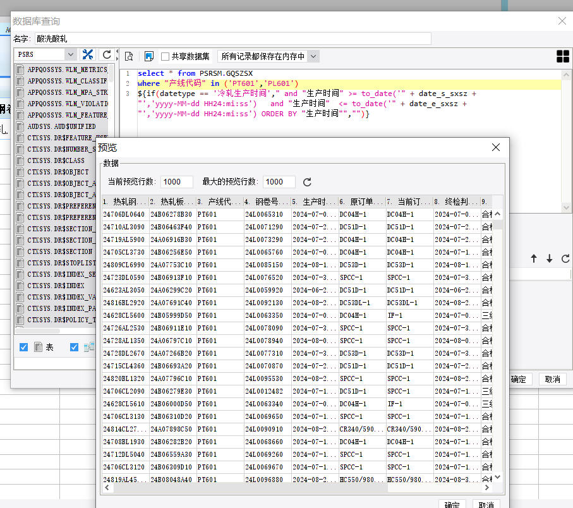This screenshot has width=573, height=508.
Task: Click 确定 in the database query dialog
Action: click(x=518, y=379)
